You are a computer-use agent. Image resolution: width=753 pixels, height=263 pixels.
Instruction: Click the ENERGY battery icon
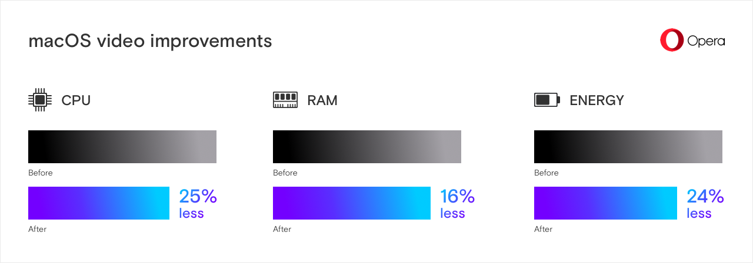point(547,100)
